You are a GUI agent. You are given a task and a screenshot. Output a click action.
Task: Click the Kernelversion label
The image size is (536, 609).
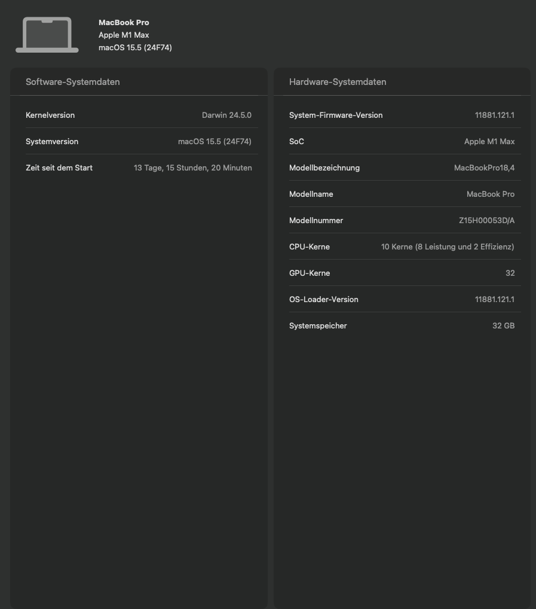50,115
